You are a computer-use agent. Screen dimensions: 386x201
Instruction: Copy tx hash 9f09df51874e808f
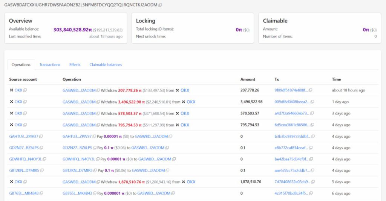[x=312, y=90]
